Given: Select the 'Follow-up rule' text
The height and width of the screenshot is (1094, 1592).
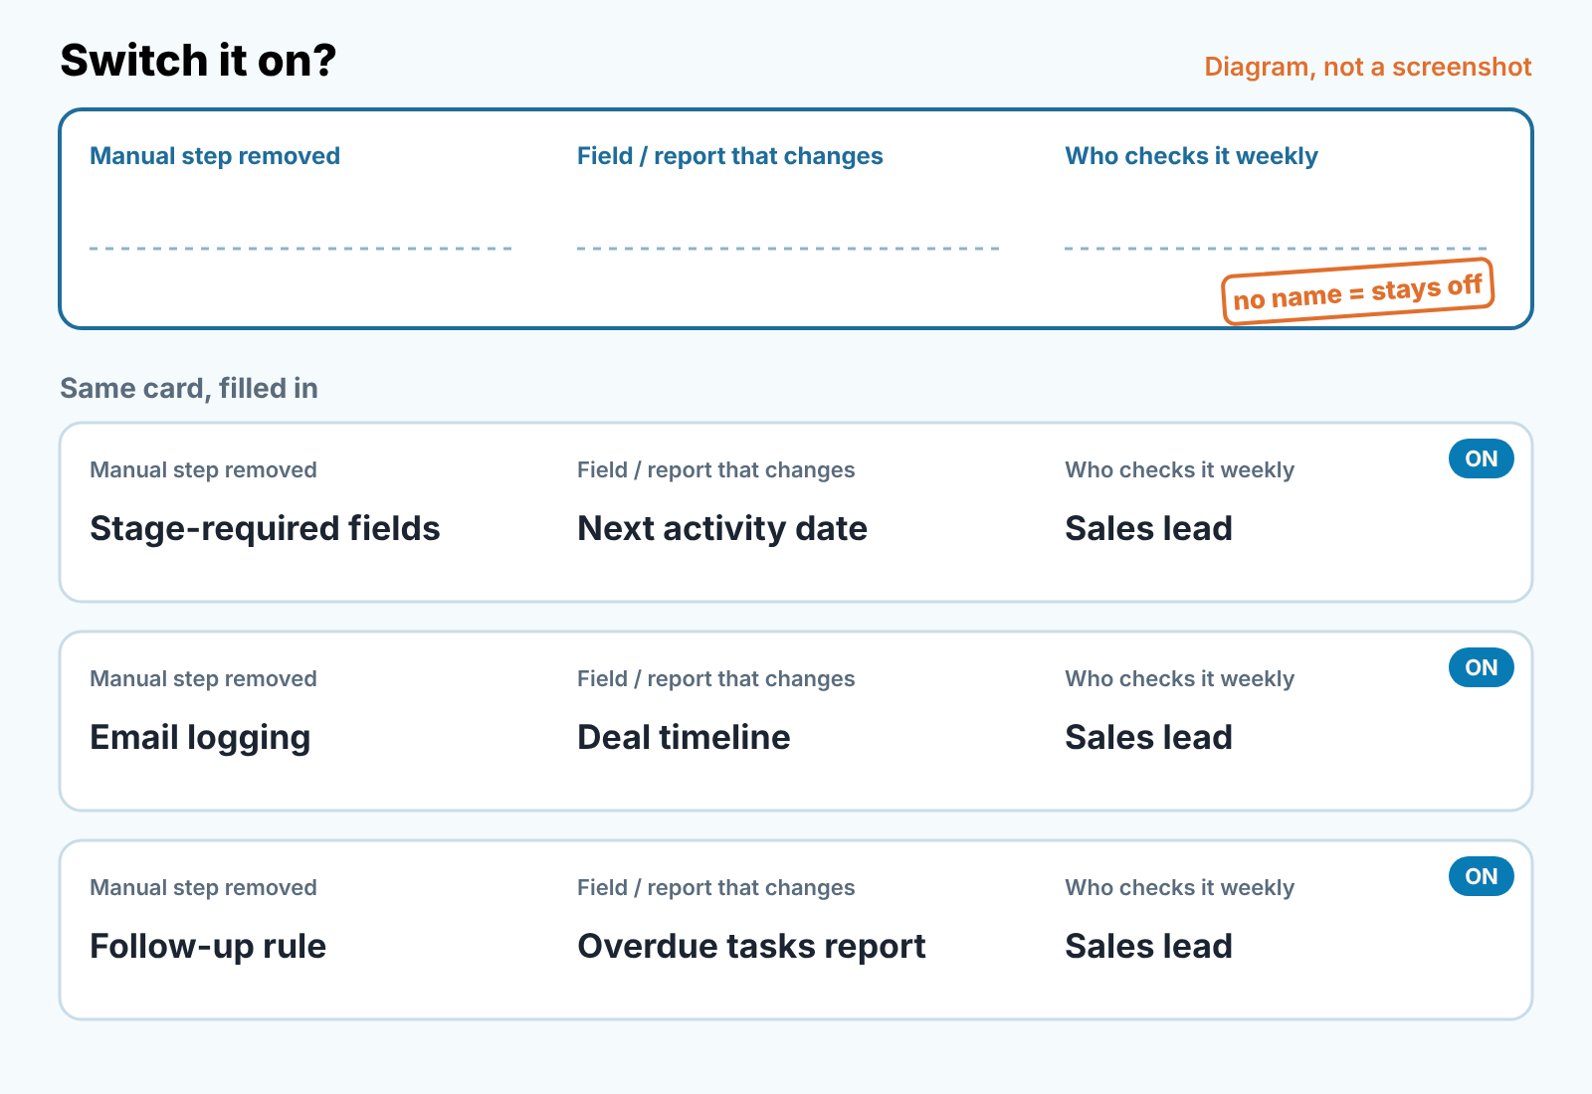Looking at the screenshot, I should click(208, 946).
